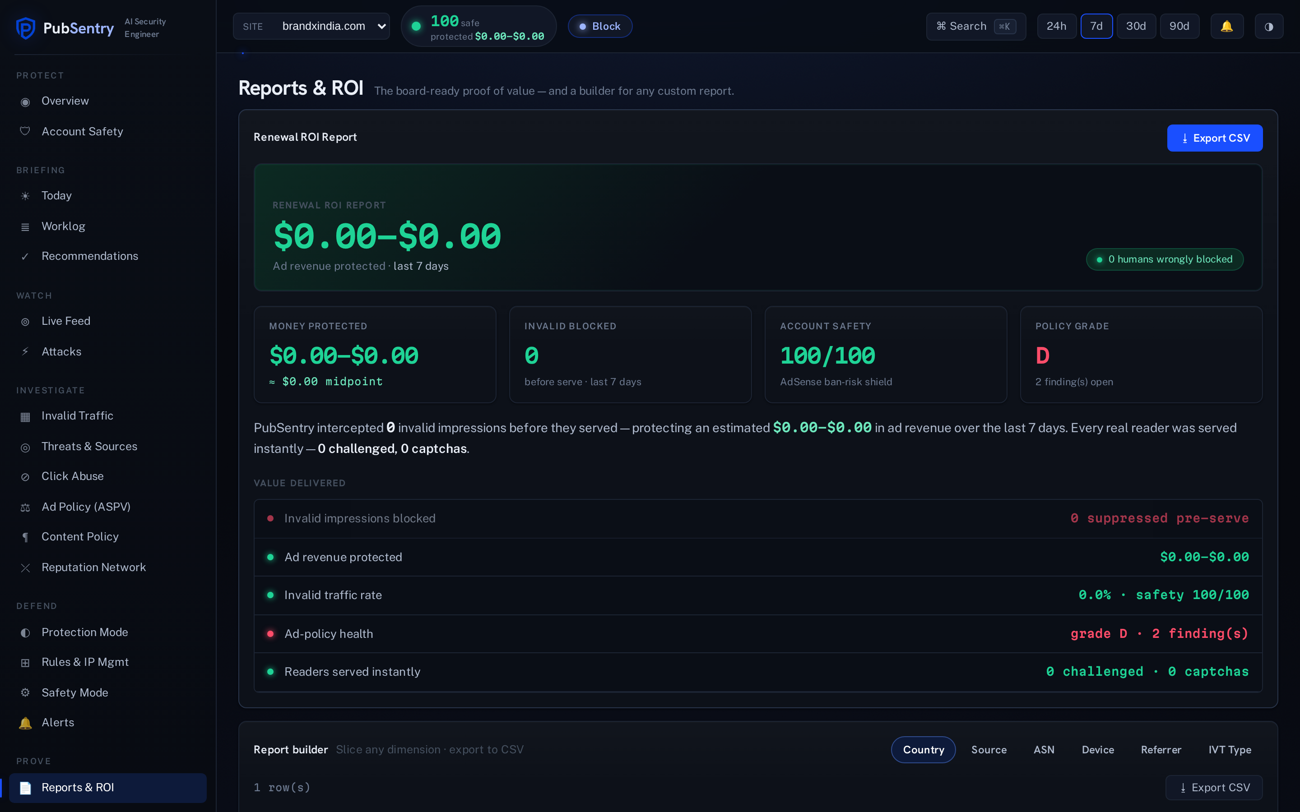Click the Account Safety shield icon
This screenshot has height=812, width=1300.
25,132
